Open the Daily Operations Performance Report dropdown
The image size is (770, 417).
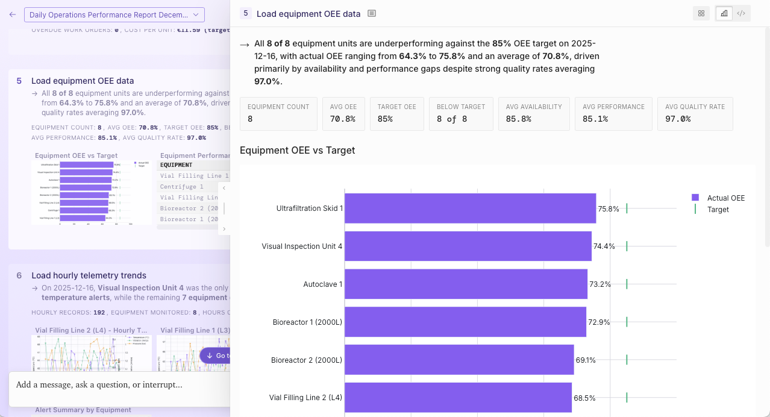coord(114,14)
